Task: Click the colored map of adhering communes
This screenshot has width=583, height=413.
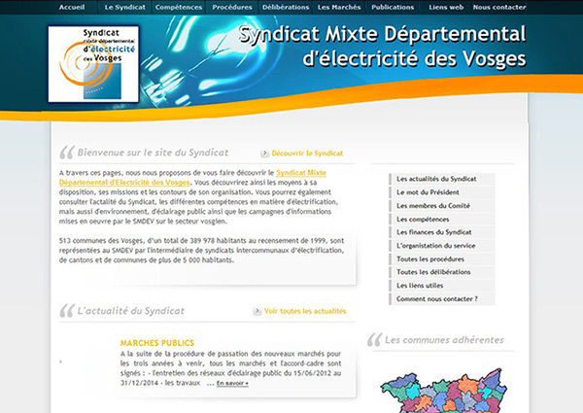Action: (444, 391)
